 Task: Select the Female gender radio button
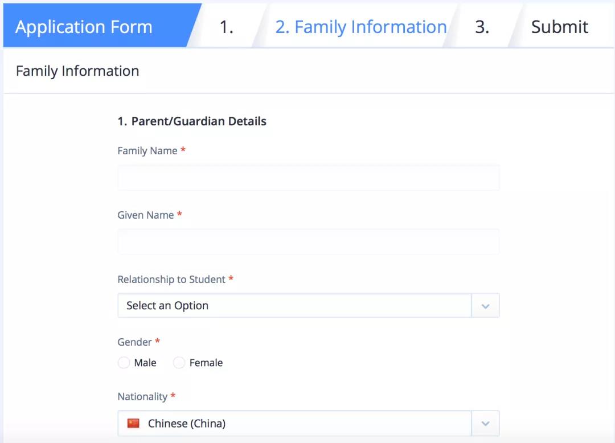click(179, 363)
